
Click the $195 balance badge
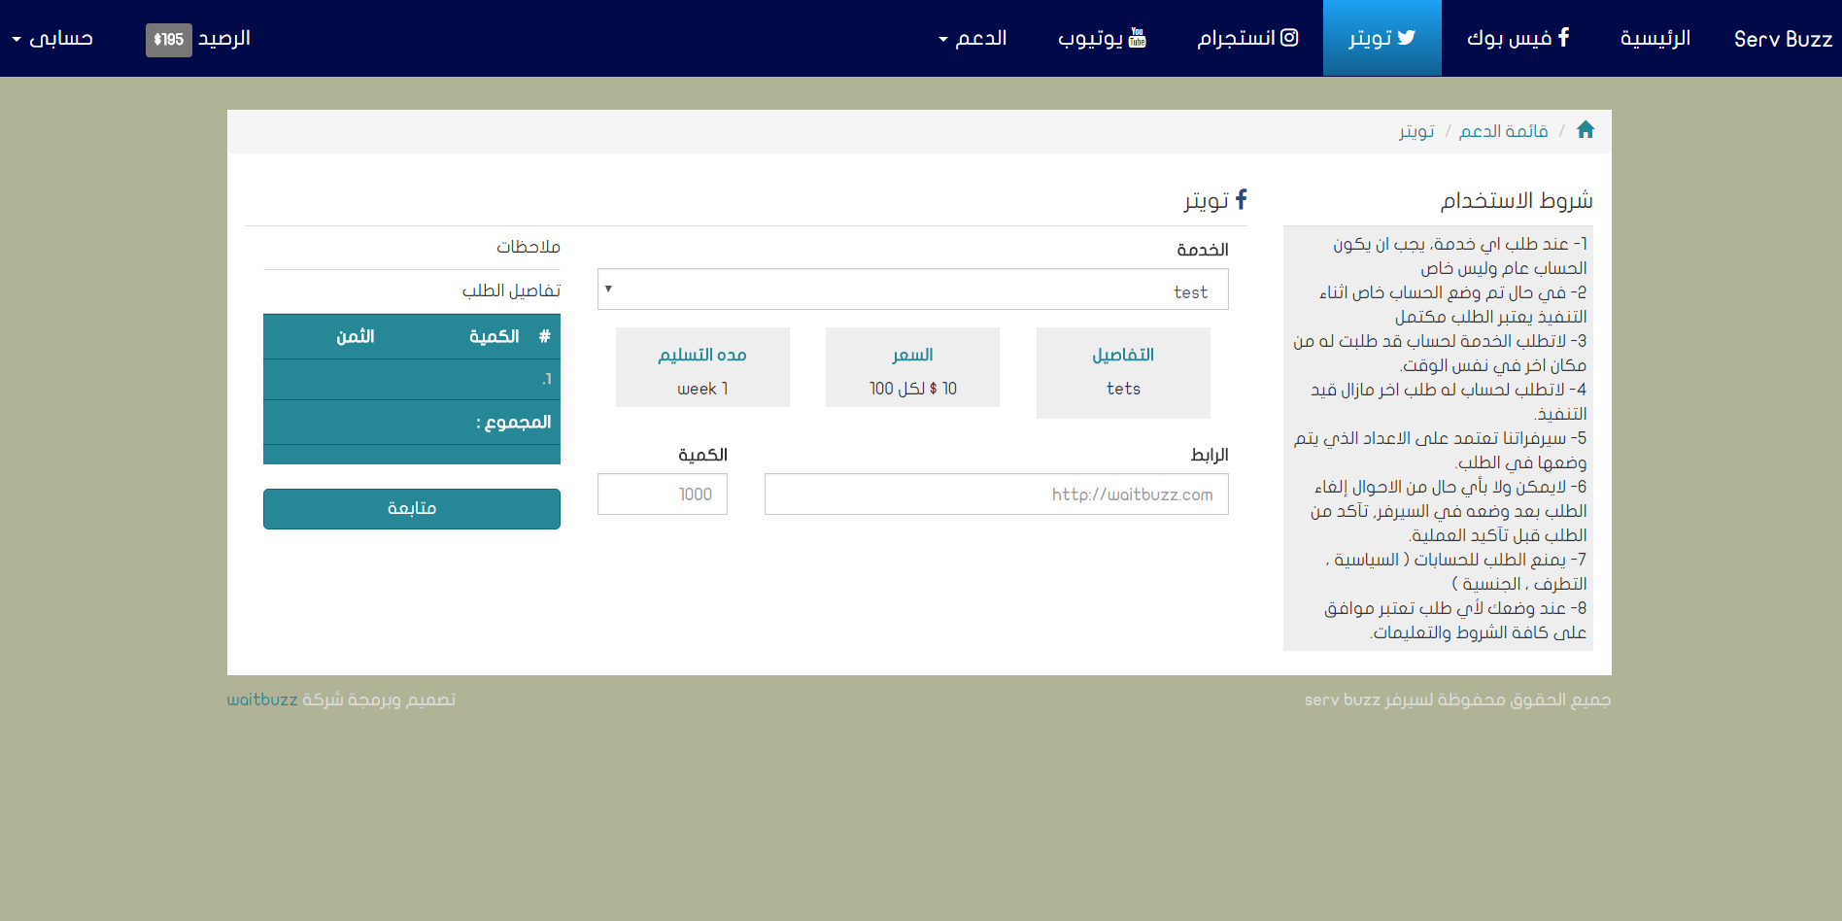tap(169, 40)
